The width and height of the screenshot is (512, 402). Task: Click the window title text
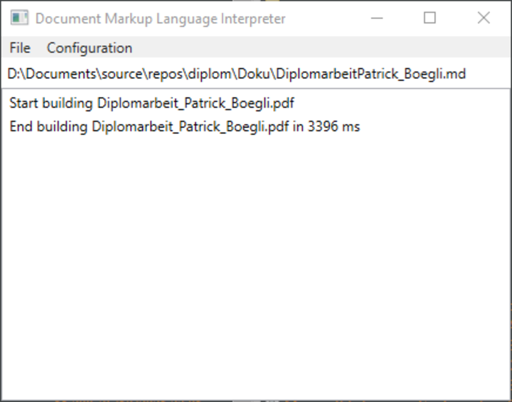tap(160, 19)
